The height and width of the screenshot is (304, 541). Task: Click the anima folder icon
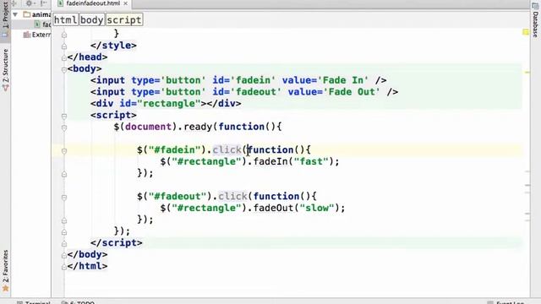(27, 14)
